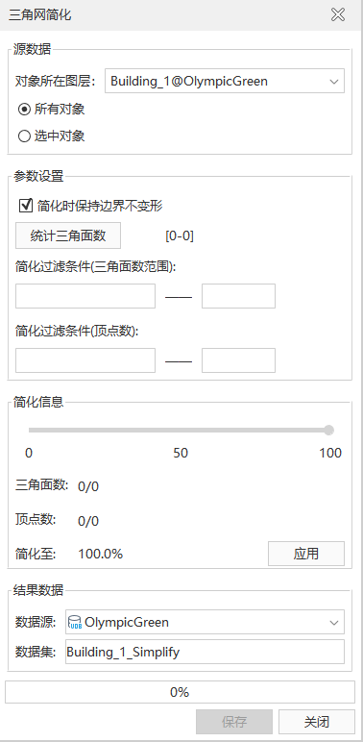The width and height of the screenshot is (363, 742).
Task: Focus the vertex count minimum input field
Action: pos(85,360)
